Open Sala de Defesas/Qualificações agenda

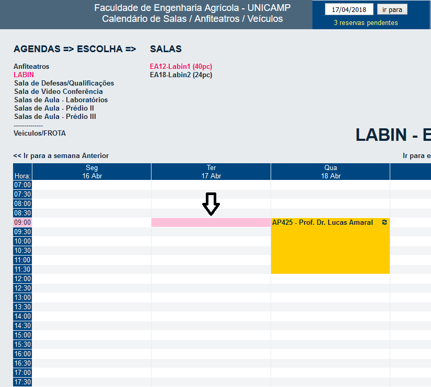(64, 83)
